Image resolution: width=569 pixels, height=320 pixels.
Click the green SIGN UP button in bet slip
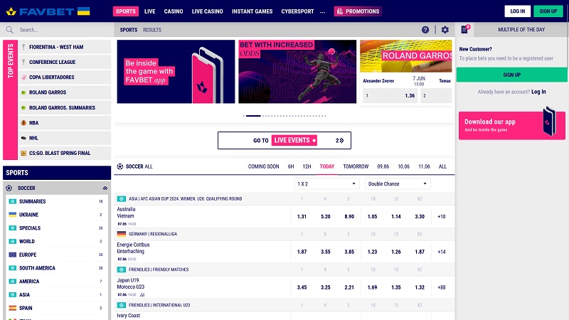[x=511, y=75]
